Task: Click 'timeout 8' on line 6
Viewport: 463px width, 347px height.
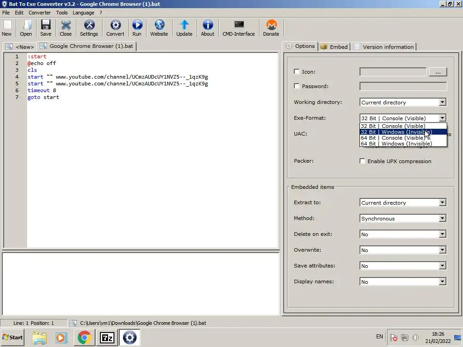Action: coord(42,90)
